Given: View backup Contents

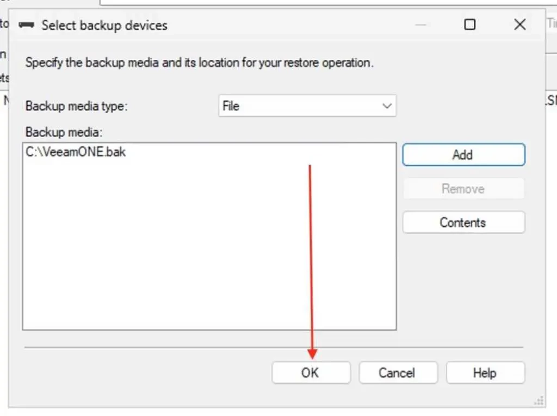Looking at the screenshot, I should pos(463,222).
